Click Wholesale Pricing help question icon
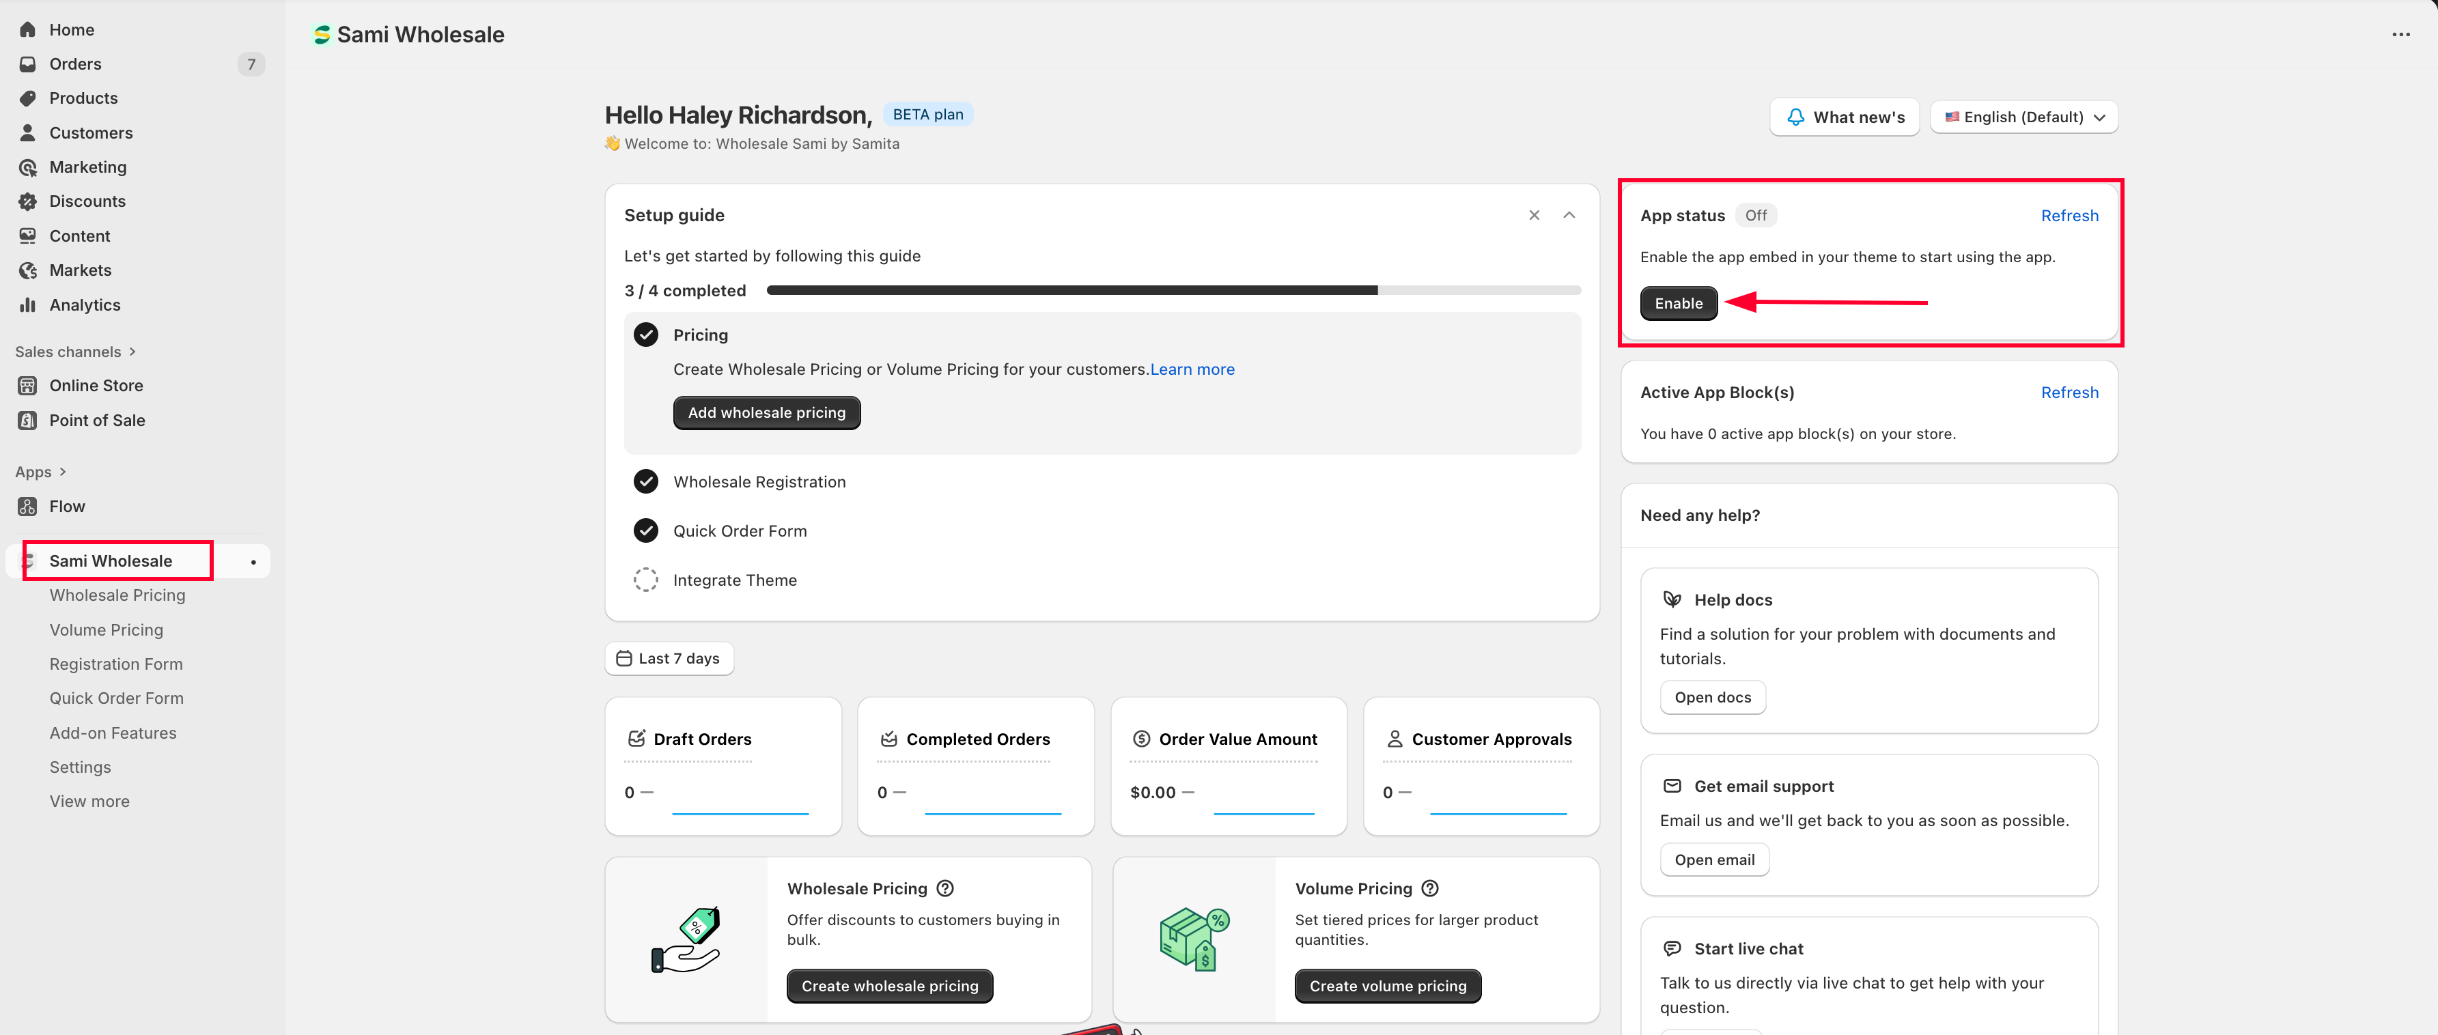This screenshot has width=2438, height=1035. coord(944,888)
